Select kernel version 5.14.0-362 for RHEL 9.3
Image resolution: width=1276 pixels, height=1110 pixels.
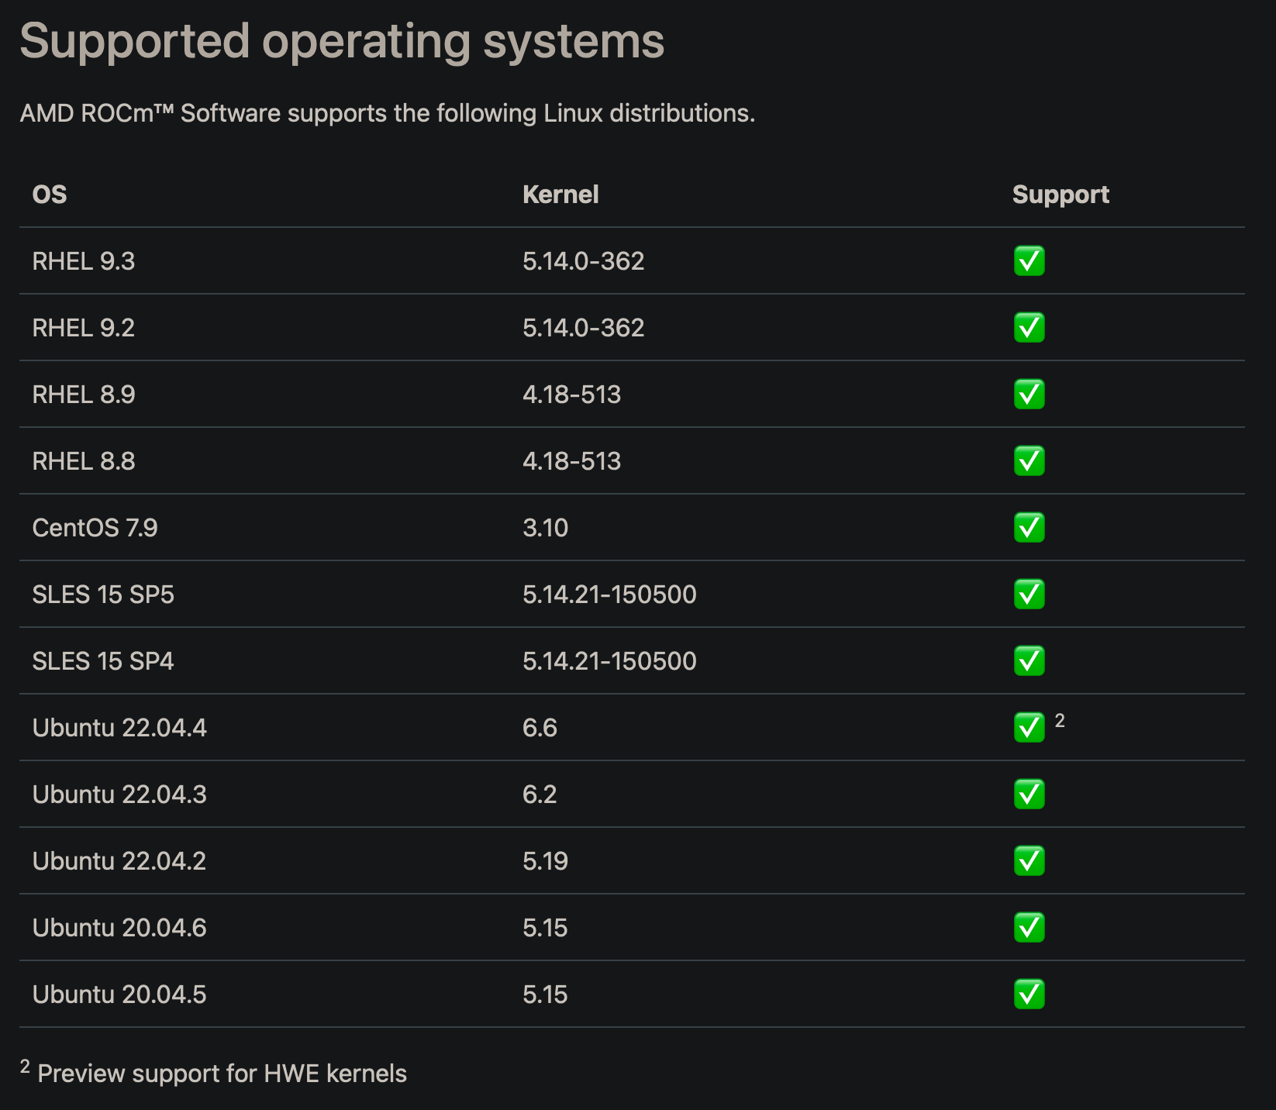pos(583,261)
